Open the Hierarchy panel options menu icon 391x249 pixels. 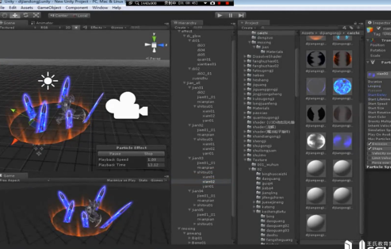233,23
